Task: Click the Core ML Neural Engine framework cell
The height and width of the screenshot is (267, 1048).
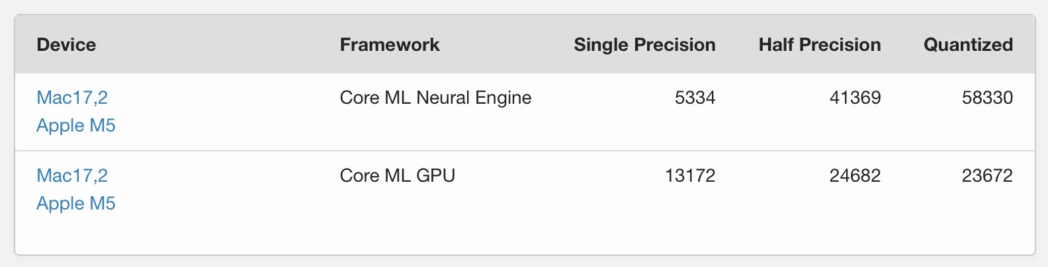Action: [435, 98]
